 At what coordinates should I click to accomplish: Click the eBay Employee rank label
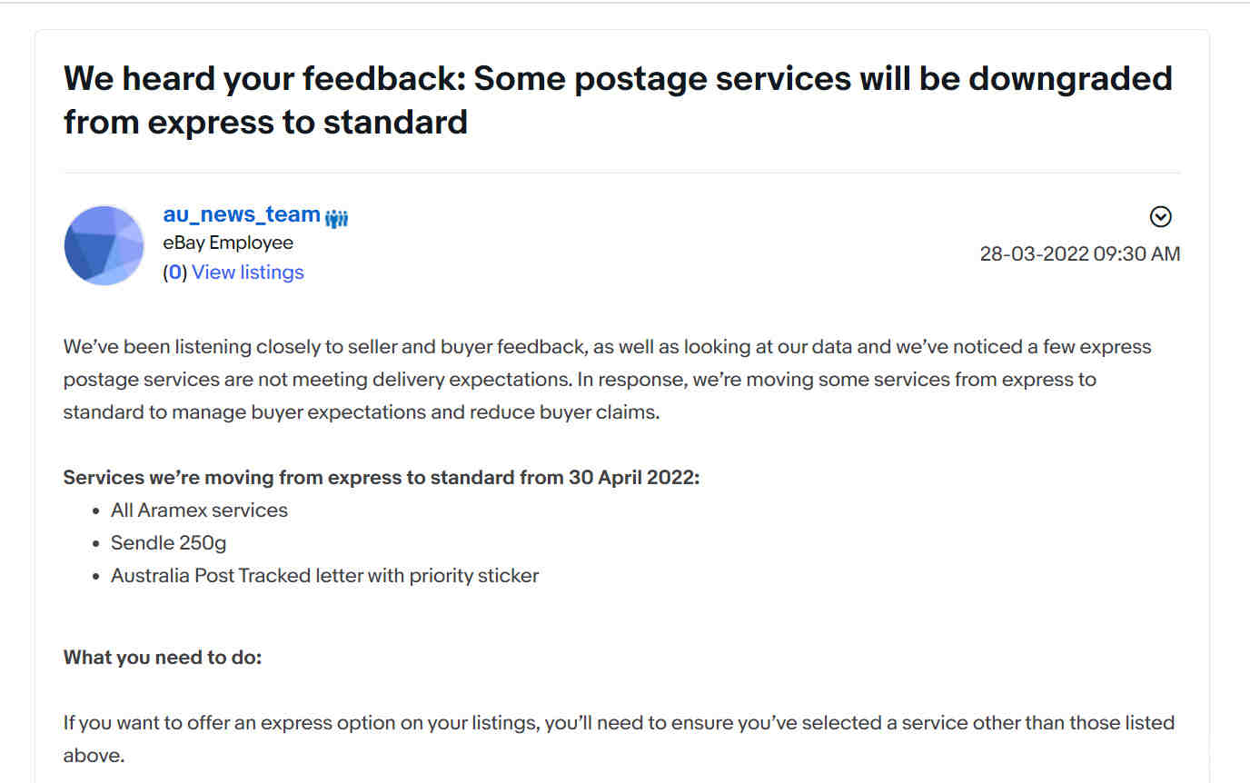click(x=228, y=243)
